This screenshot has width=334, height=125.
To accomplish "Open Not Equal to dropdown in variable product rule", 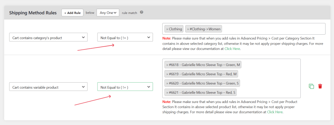I will coord(125,87).
